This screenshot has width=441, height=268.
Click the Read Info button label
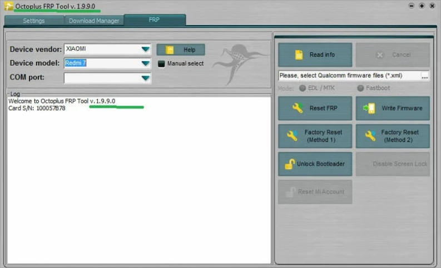point(322,55)
